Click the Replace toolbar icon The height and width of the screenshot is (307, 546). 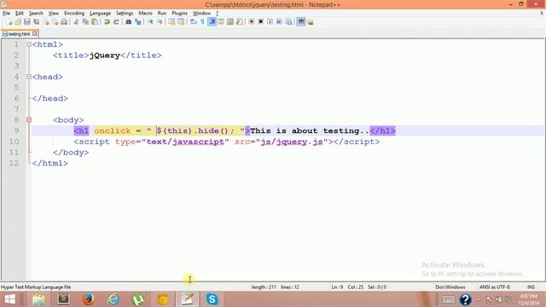point(138,22)
